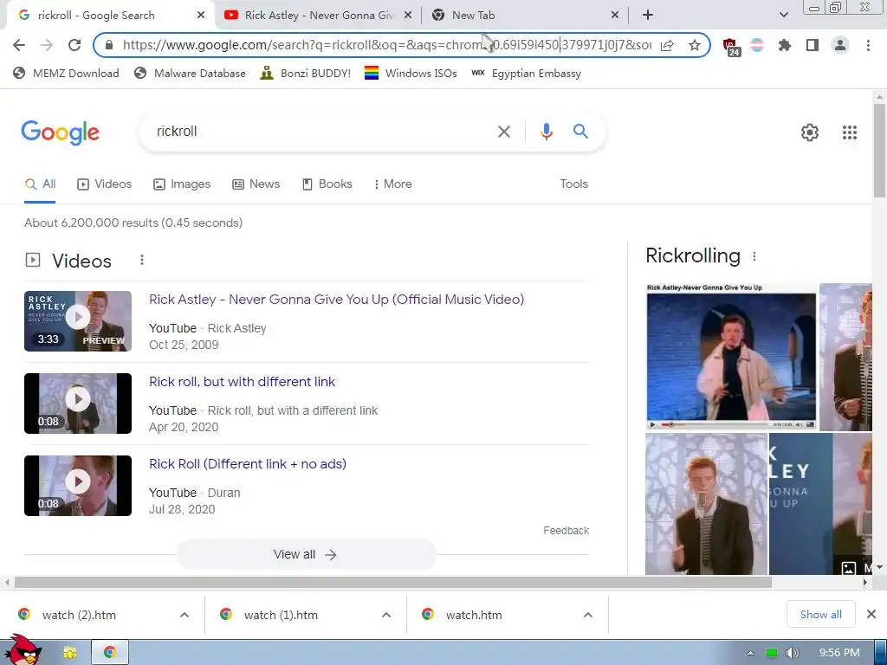Viewport: 887px width, 665px height.
Task: Open the Bonzi BUDDY! bookmark
Action: (x=306, y=73)
